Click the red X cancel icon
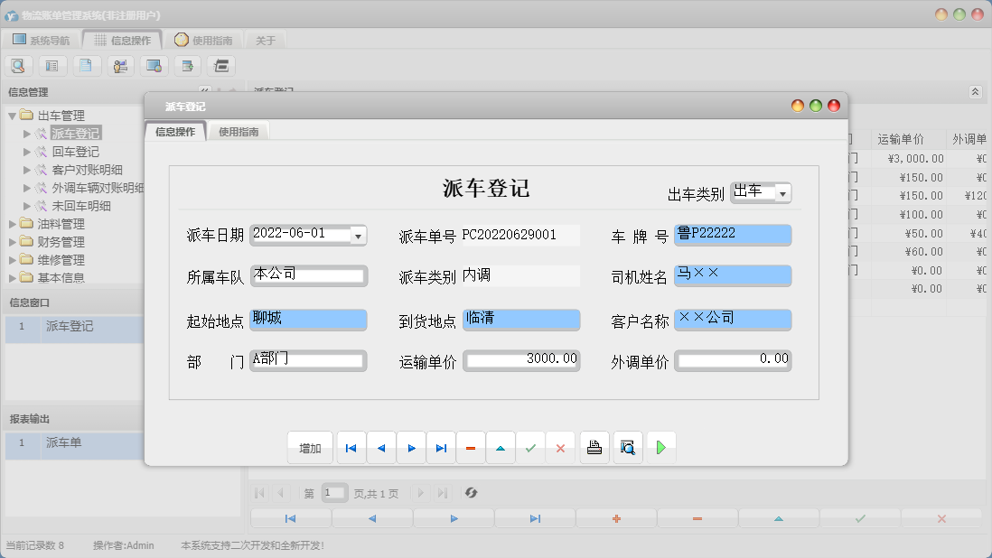This screenshot has width=992, height=558. point(561,447)
